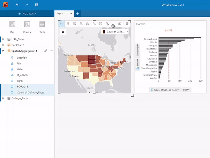Click the Indiana bar label
This screenshot has height=158, width=210.
pyautogui.click(x=153, y=52)
